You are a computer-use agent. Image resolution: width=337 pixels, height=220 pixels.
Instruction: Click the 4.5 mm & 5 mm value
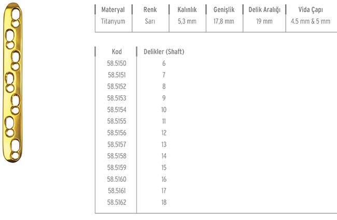[x=311, y=21]
